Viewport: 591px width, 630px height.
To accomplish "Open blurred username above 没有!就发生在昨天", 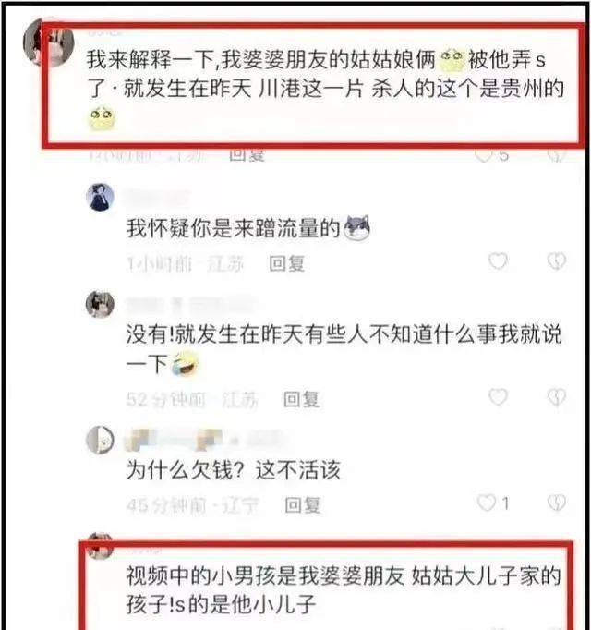I will (191, 305).
